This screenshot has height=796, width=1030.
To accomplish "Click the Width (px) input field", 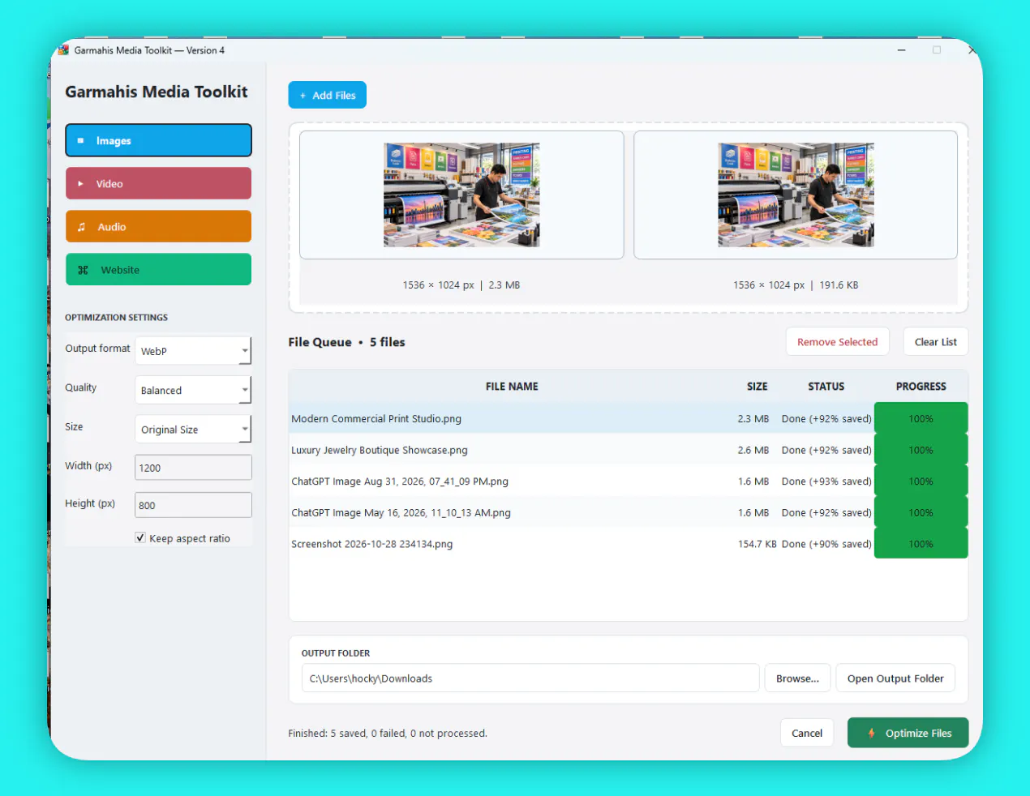I will click(193, 468).
